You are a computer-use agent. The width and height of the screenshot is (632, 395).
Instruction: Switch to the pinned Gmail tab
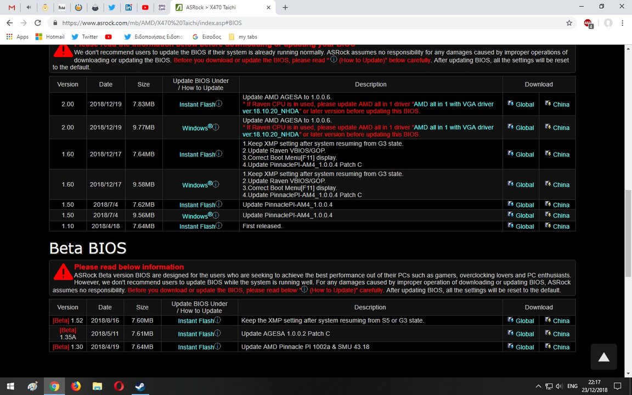pos(12,7)
